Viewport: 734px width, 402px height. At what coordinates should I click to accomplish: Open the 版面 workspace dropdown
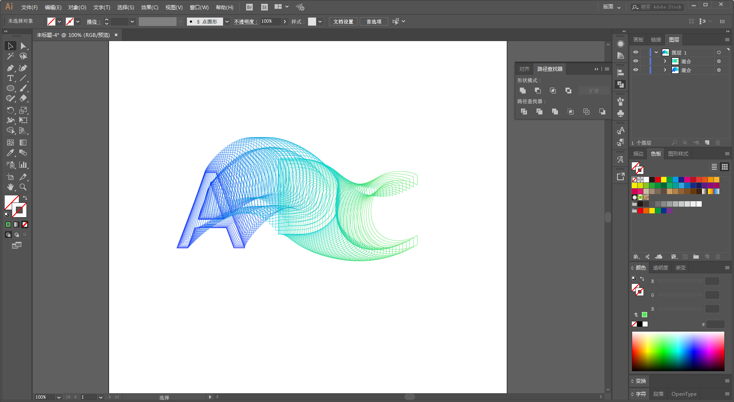tap(612, 7)
